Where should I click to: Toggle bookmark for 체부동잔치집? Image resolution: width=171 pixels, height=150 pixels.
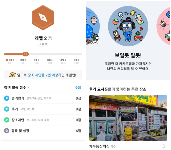(163, 146)
